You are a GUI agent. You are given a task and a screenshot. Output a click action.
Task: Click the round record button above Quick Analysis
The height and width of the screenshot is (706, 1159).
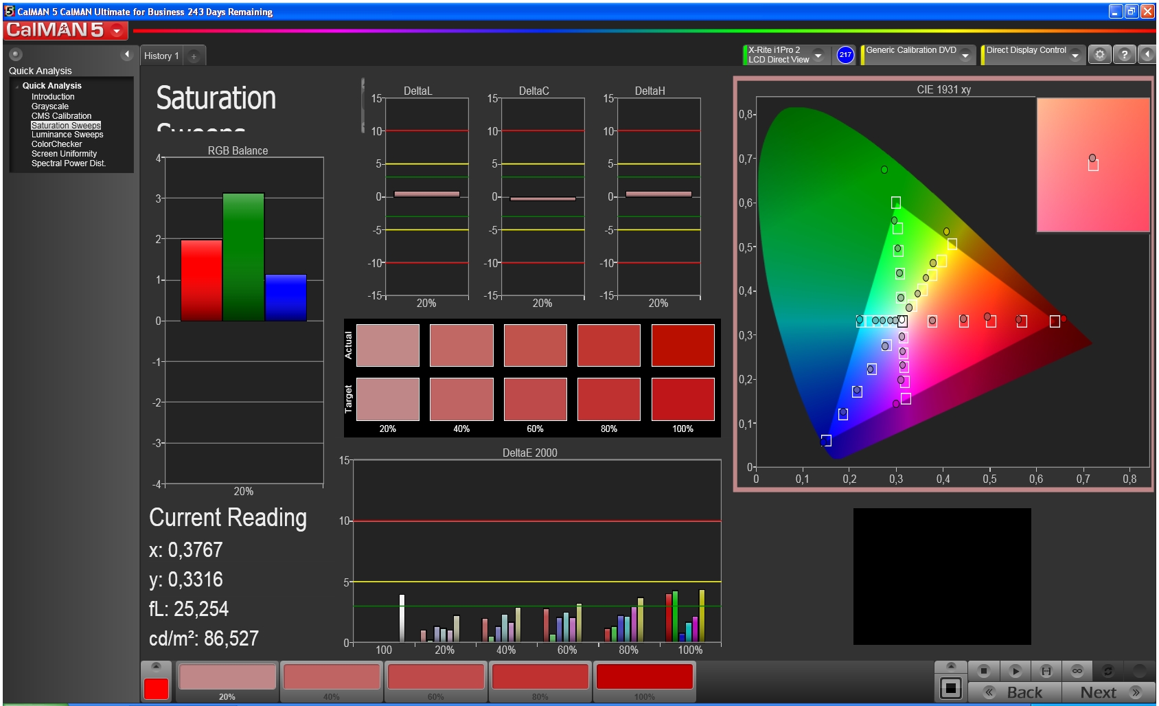(x=16, y=54)
